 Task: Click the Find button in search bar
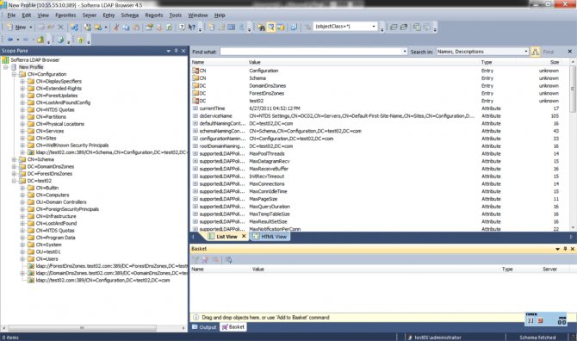click(x=549, y=52)
